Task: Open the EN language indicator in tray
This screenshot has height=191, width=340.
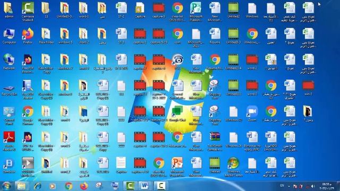Action: point(282,186)
